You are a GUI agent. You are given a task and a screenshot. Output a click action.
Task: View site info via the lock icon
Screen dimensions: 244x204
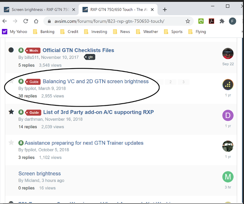(x=49, y=21)
